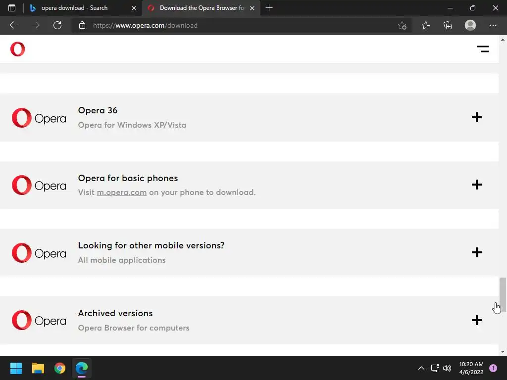Open the m.opera.com link
Image resolution: width=507 pixels, height=380 pixels.
tap(122, 192)
